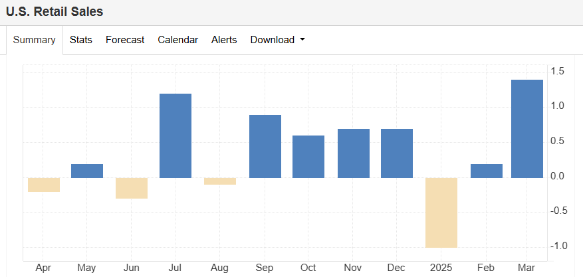Open the Stats tab
583x277 pixels.
coord(81,40)
